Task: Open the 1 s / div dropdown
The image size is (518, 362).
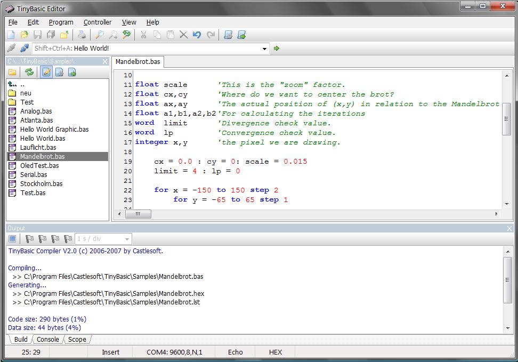Action: 126,239
